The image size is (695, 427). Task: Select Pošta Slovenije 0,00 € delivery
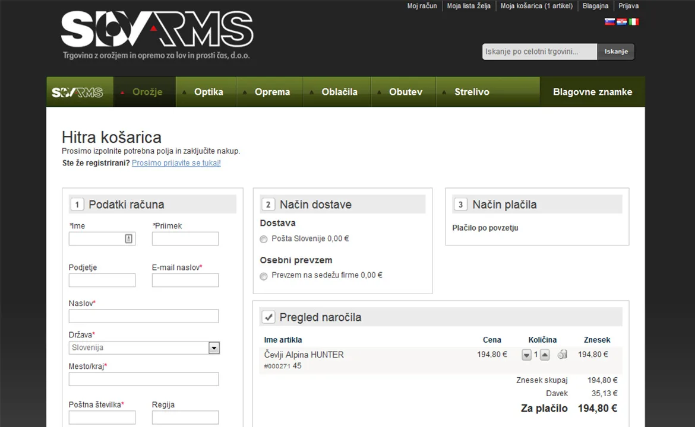click(264, 240)
